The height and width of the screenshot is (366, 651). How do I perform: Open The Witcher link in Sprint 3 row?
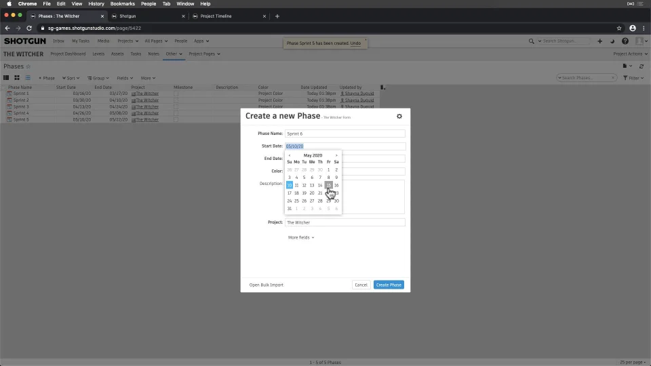(147, 106)
